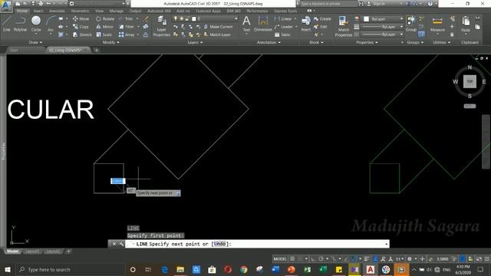Click command line input field
Image resolution: width=491 pixels, height=276 pixels.
tap(257, 244)
